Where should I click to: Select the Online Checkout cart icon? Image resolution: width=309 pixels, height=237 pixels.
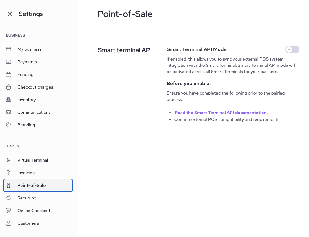tap(9, 211)
